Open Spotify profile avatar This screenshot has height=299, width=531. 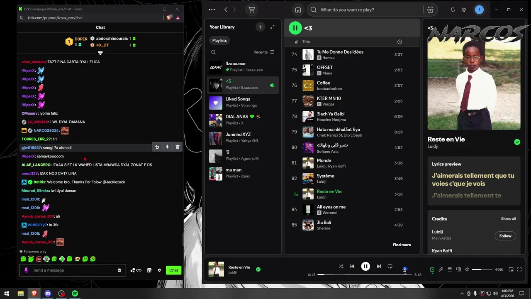click(479, 10)
